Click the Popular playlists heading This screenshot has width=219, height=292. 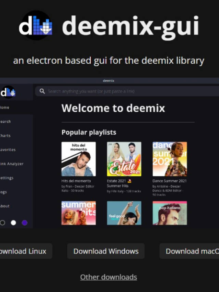(89, 132)
